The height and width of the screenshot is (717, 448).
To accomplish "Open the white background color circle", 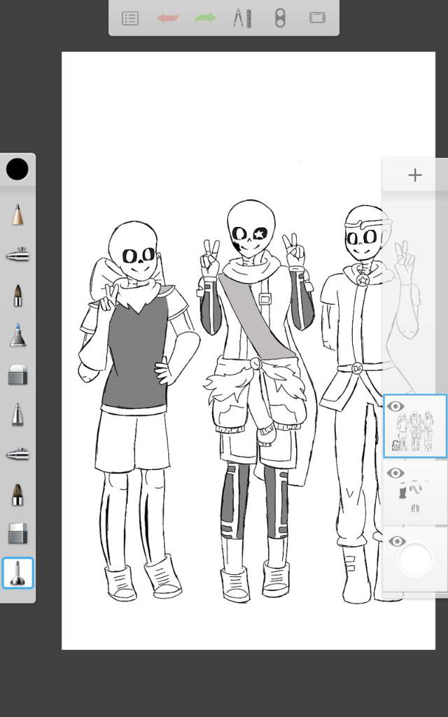I will point(415,559).
